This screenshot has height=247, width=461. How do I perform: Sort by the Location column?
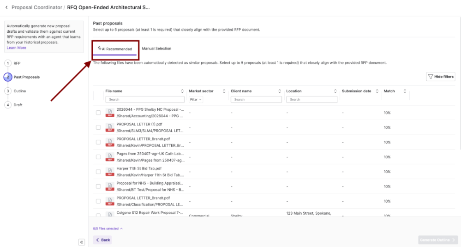pyautogui.click(x=335, y=91)
